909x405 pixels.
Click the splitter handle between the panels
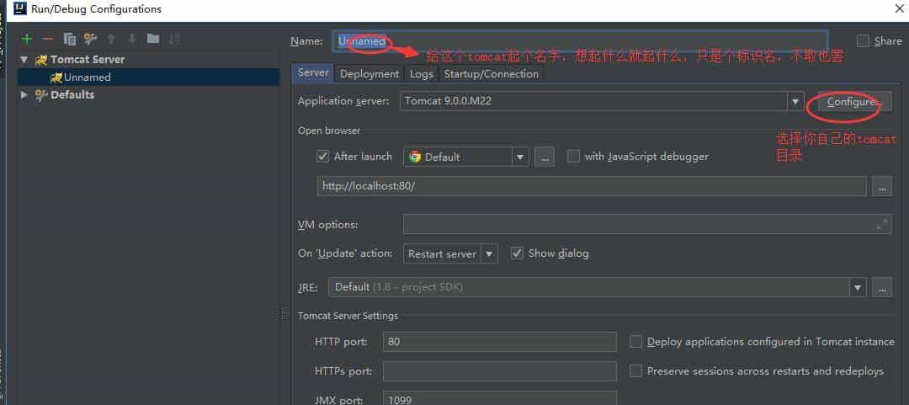pyautogui.click(x=283, y=314)
